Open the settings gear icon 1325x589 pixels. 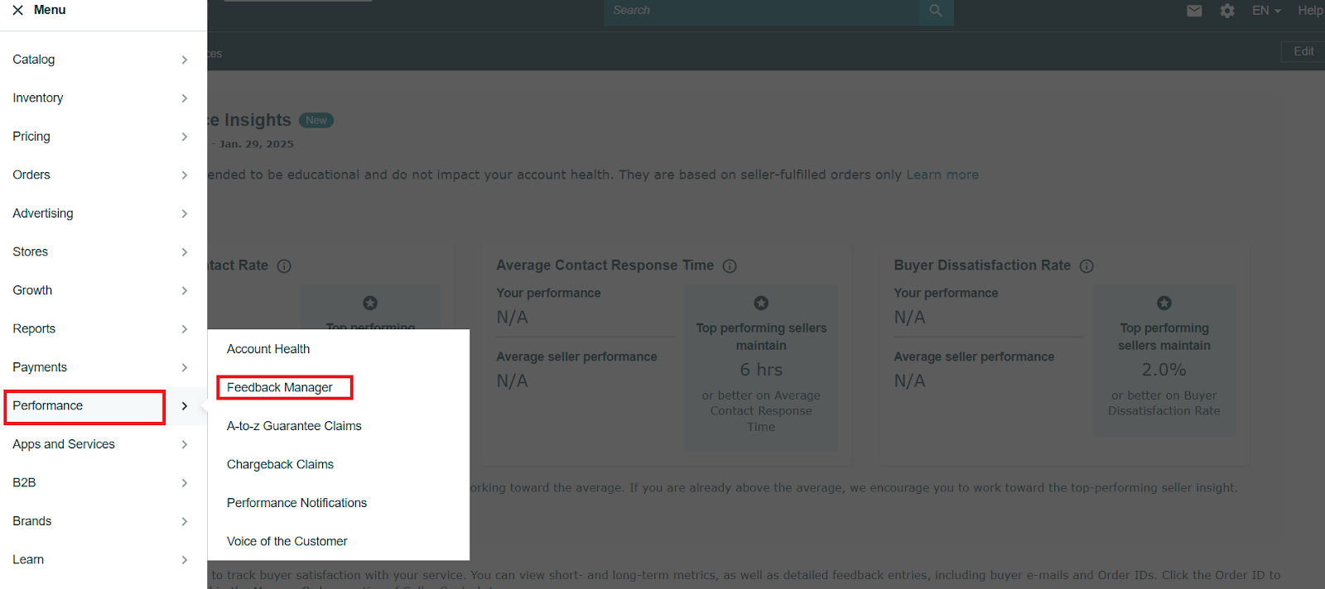point(1227,11)
